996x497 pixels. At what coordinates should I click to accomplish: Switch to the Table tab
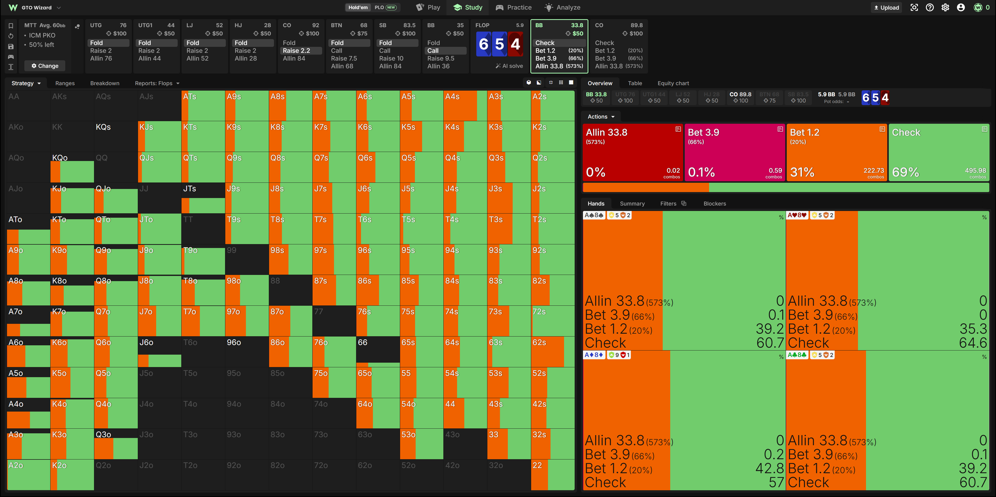635,83
